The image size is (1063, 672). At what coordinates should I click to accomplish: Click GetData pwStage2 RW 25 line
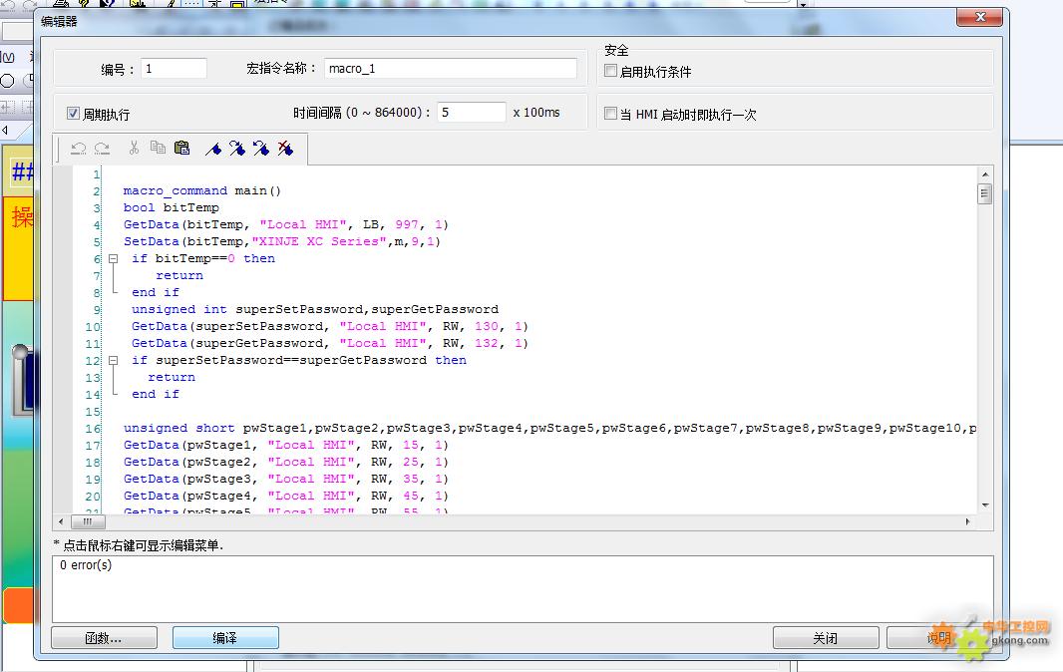coord(285,462)
